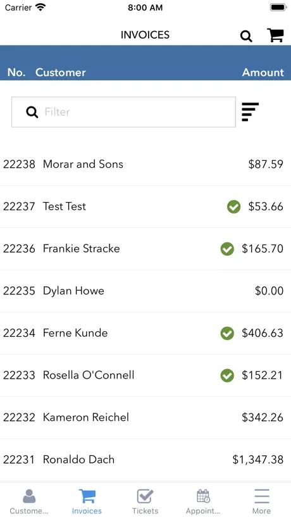Open invoice 22238 Morar and Sons
Screen dimensions: 291x518
(145, 164)
